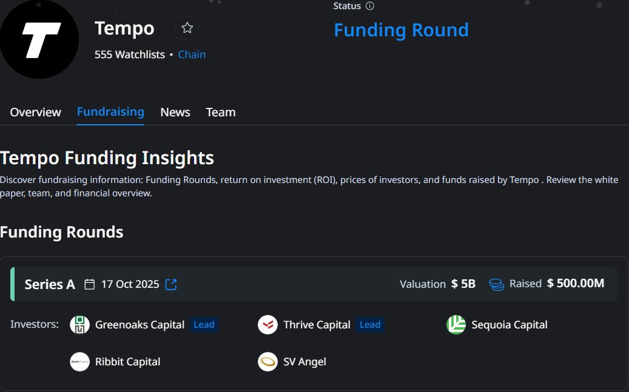Click the Lead badge next to Greenoaks Capital
The image size is (629, 392).
pos(204,325)
